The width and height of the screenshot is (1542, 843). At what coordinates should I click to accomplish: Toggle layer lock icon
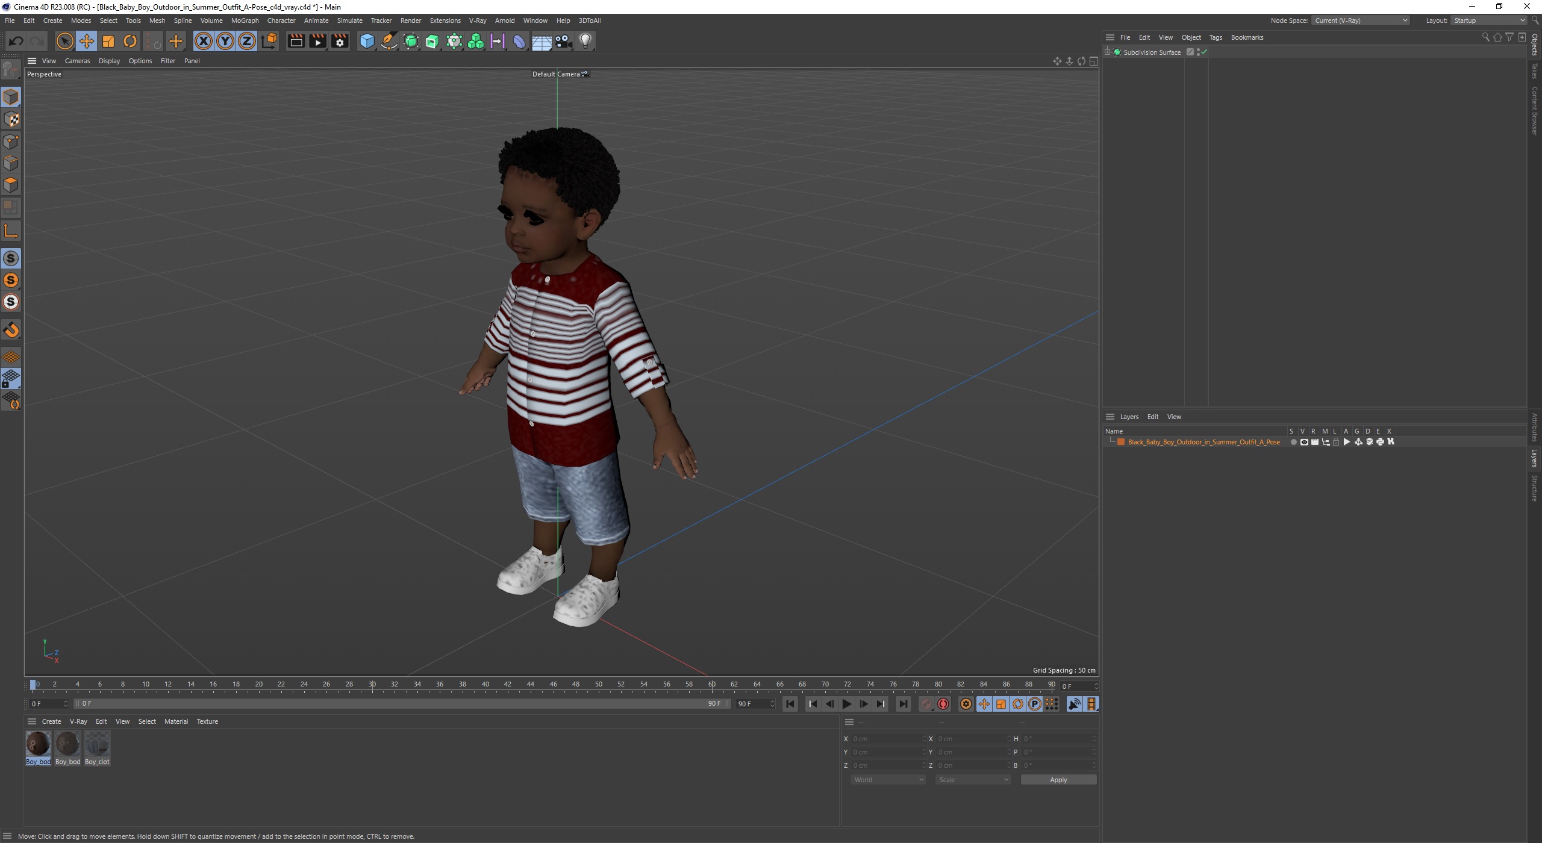pos(1336,442)
